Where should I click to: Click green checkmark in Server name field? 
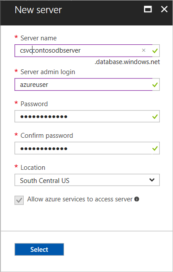tap(155, 50)
